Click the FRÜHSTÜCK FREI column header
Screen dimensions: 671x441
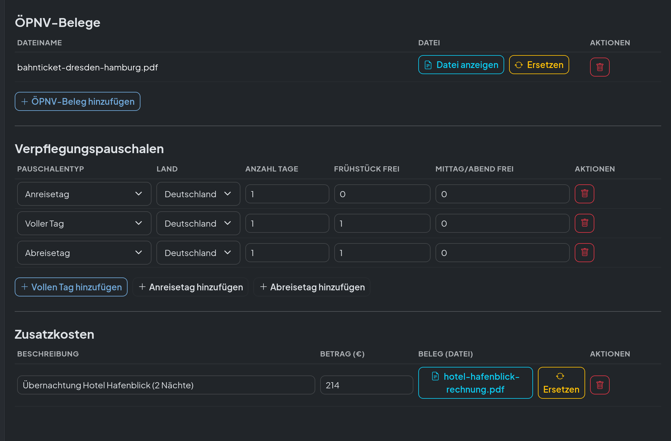(367, 169)
